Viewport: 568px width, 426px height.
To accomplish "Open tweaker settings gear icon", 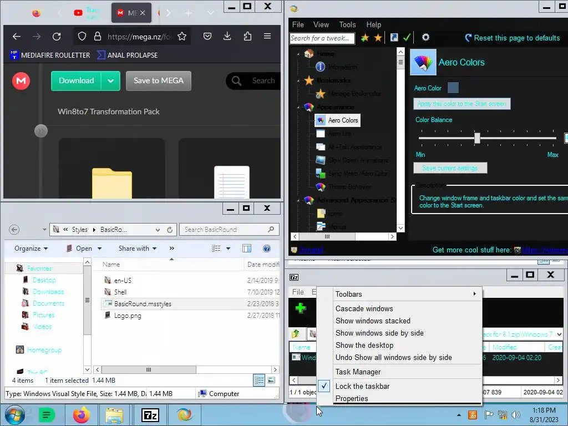I will [425, 37].
